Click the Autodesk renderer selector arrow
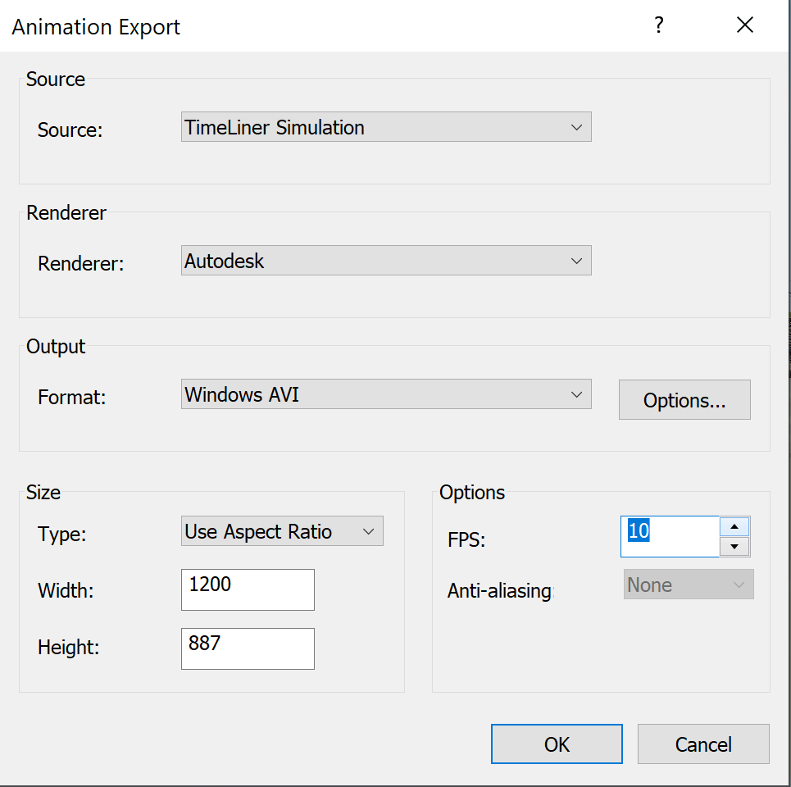Image resolution: width=791 pixels, height=787 pixels. (x=579, y=260)
